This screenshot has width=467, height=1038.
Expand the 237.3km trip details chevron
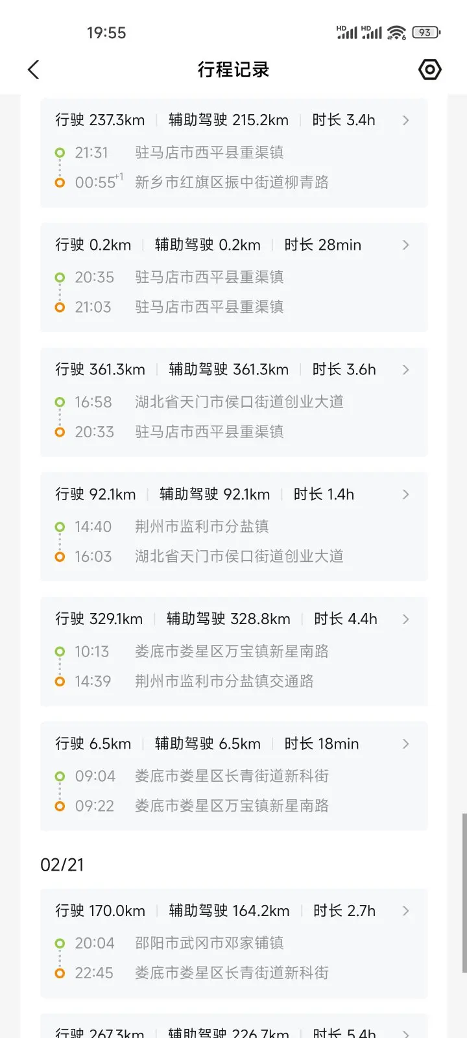pyautogui.click(x=405, y=120)
